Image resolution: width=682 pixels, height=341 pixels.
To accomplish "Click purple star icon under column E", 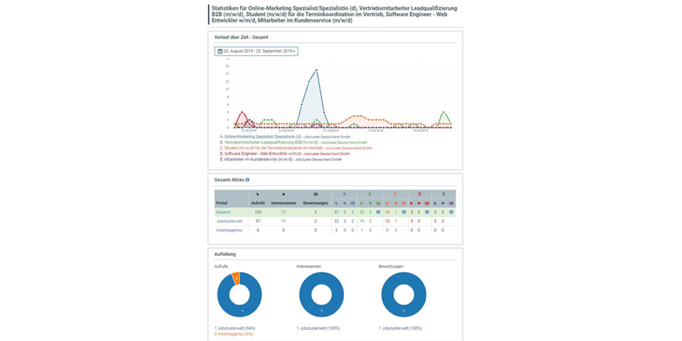I will [x=443, y=203].
